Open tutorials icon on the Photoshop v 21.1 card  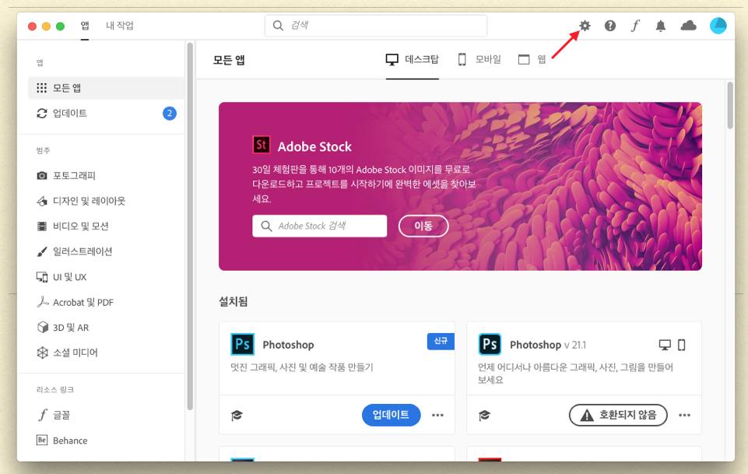click(484, 416)
